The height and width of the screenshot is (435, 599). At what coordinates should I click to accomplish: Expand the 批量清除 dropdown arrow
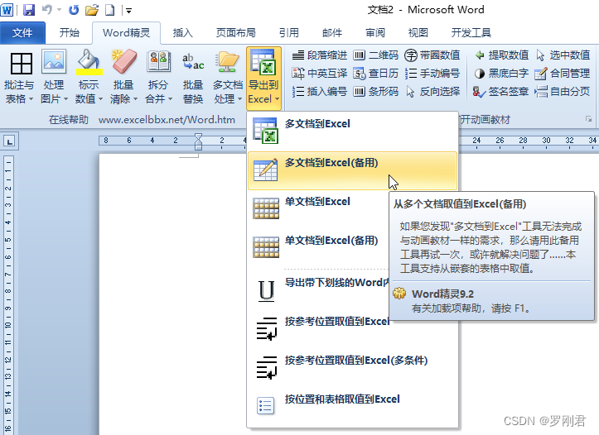click(135, 99)
